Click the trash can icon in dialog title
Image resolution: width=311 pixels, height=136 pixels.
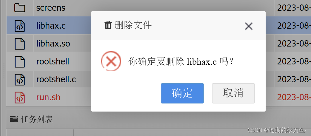coord(108,25)
